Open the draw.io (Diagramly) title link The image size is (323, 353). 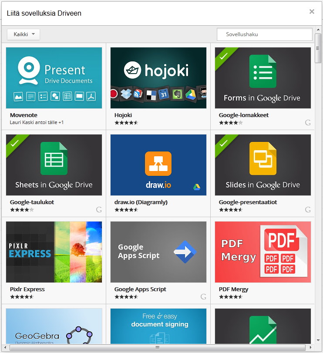[x=141, y=202]
